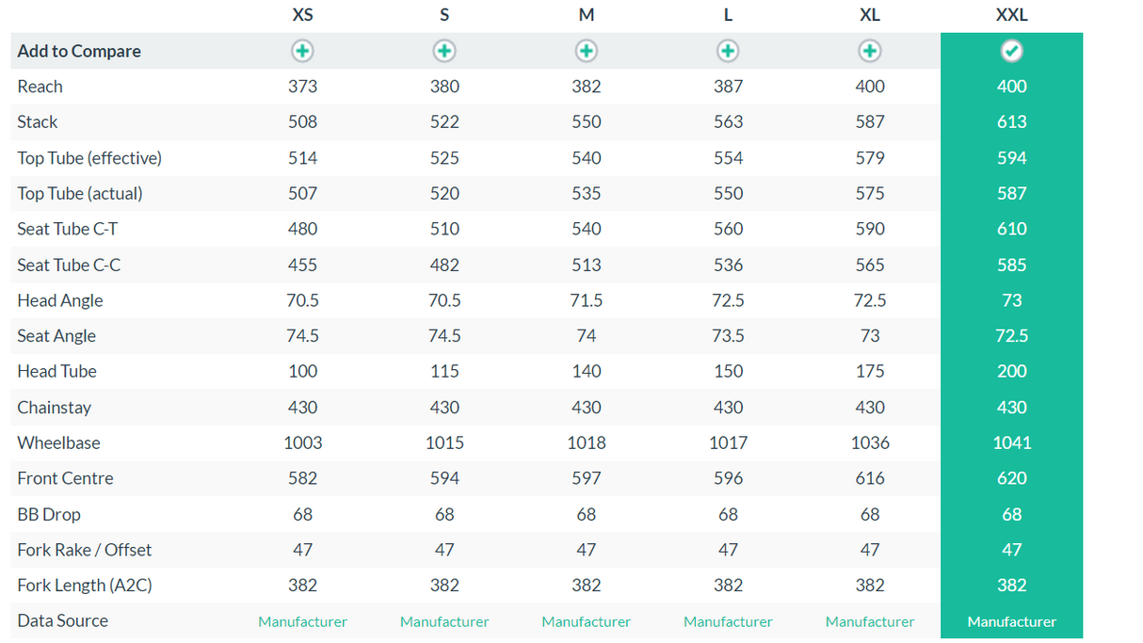Click the M size column header
The image size is (1143, 643).
(586, 15)
